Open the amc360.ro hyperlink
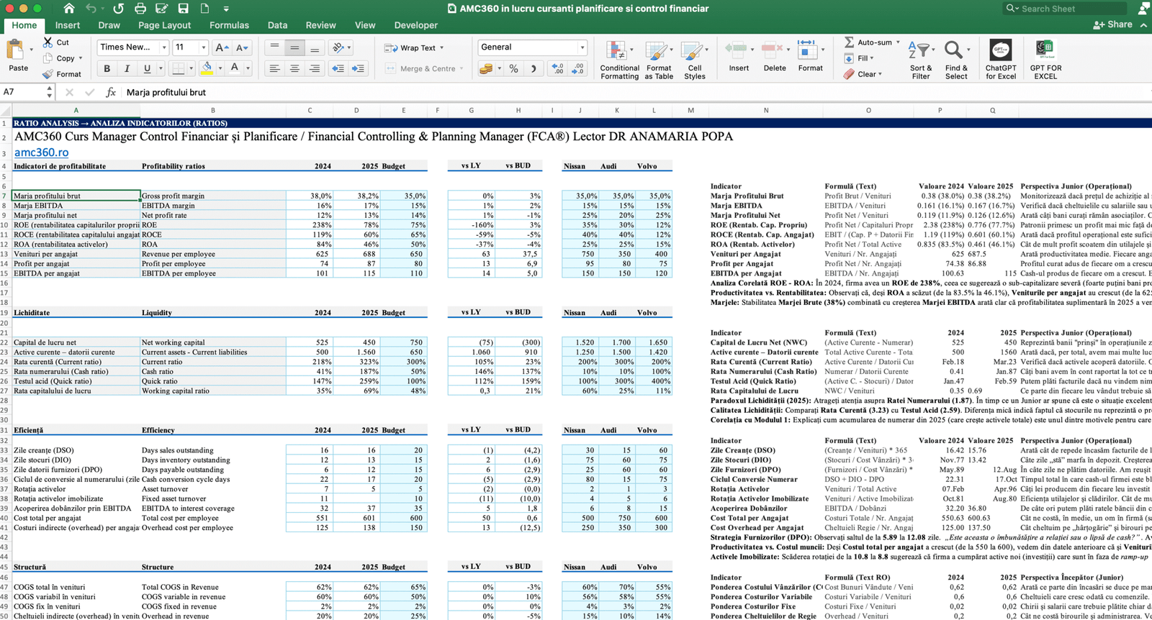The image size is (1152, 620). point(42,152)
